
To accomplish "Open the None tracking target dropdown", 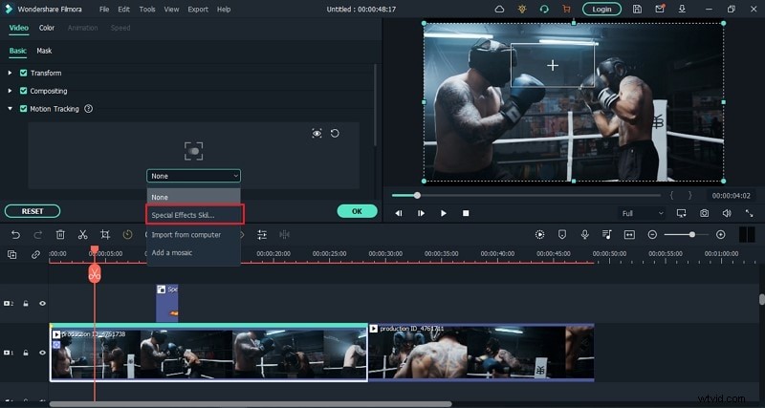I will point(194,176).
